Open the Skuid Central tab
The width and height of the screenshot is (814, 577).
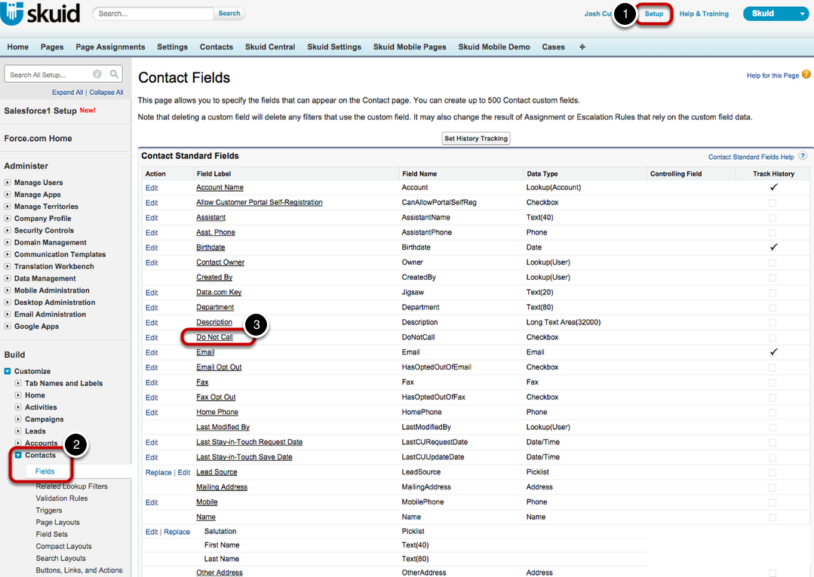point(270,47)
